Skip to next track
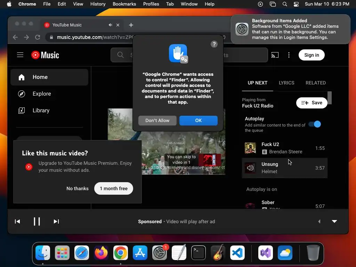 56,221
